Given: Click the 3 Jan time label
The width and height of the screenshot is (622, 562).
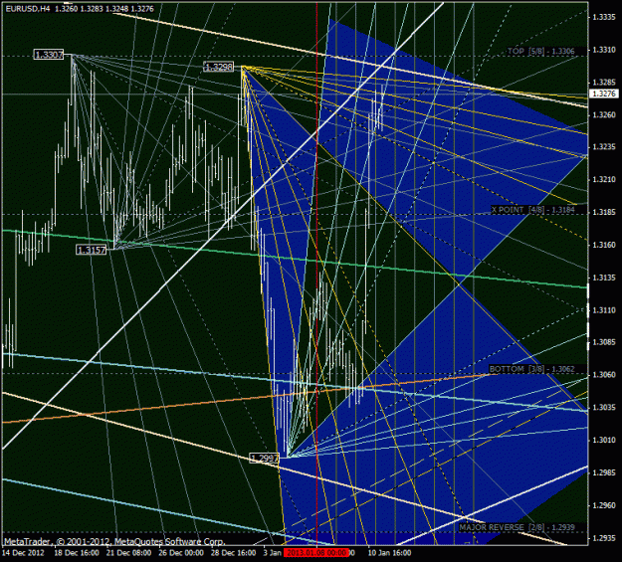Looking at the screenshot, I should click(272, 553).
